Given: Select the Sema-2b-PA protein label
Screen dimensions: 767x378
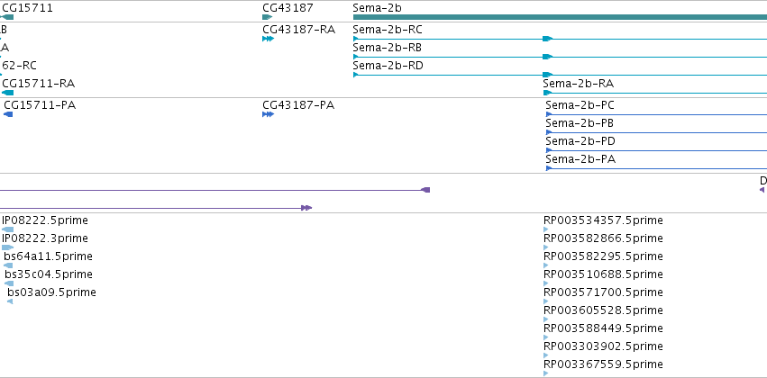Looking at the screenshot, I should [x=580, y=159].
